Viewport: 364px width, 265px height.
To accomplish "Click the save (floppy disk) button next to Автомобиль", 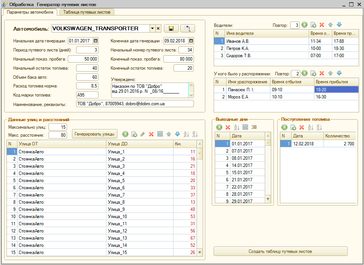I will pyautogui.click(x=171, y=28).
